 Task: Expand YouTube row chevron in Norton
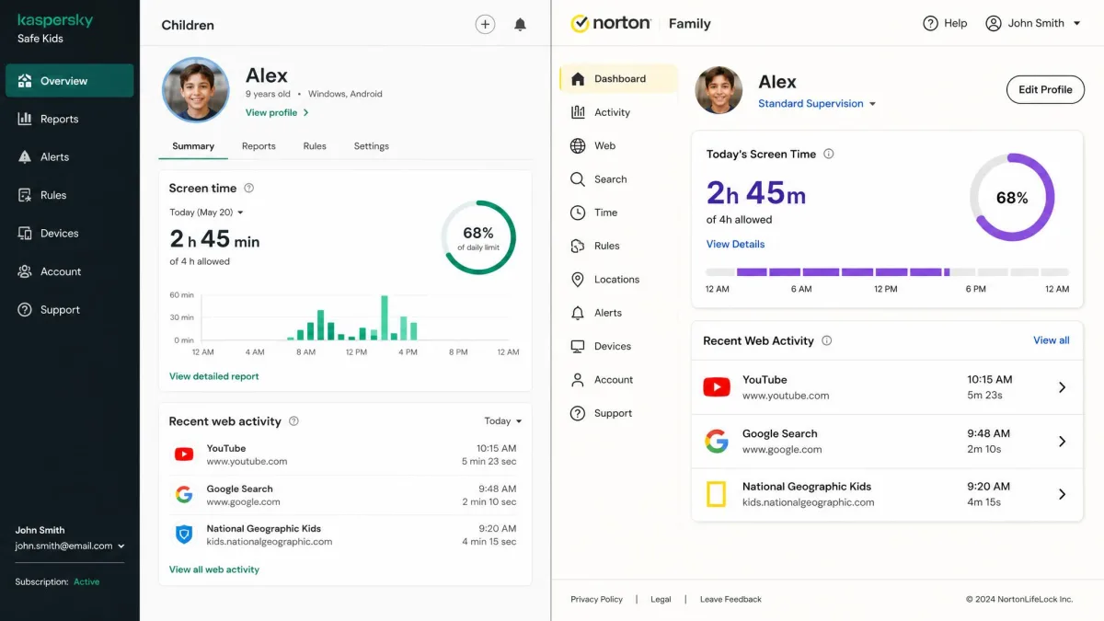[x=1062, y=387]
